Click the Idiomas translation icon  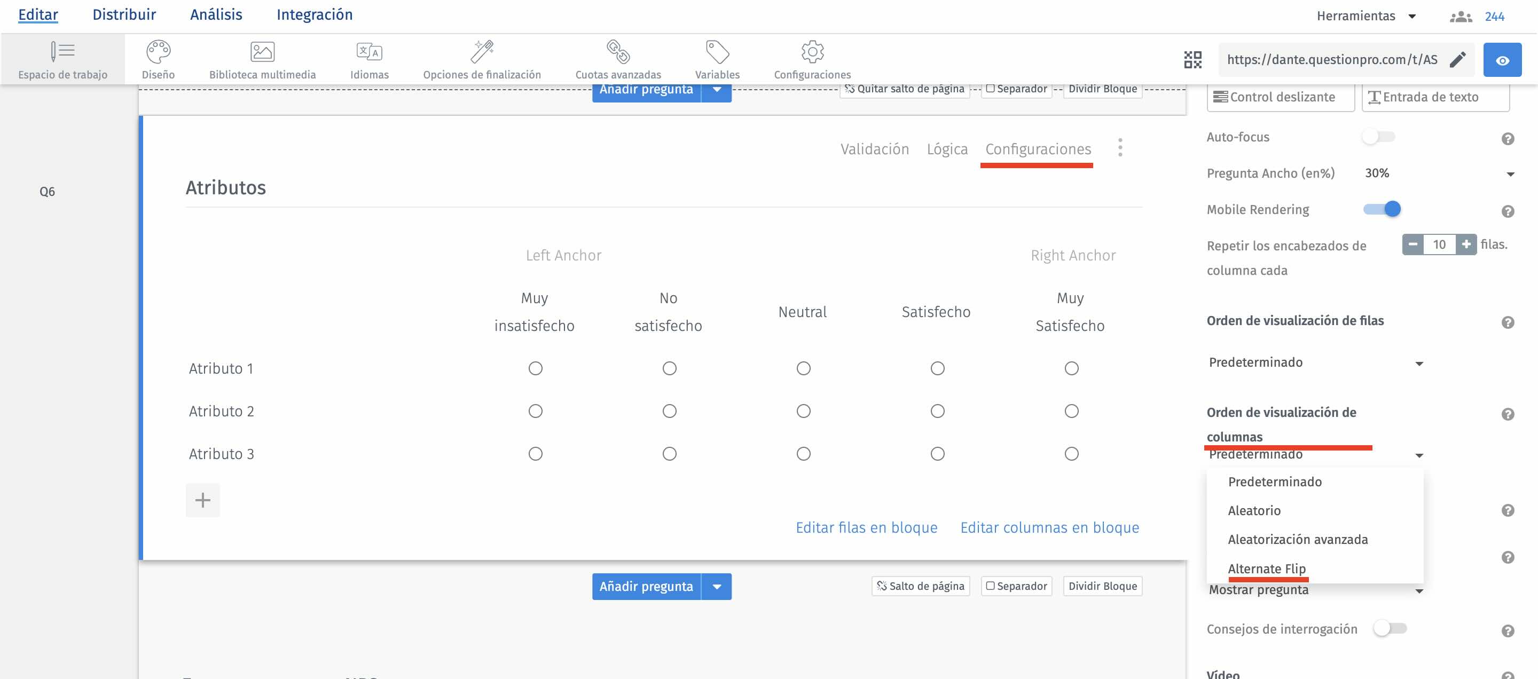369,52
